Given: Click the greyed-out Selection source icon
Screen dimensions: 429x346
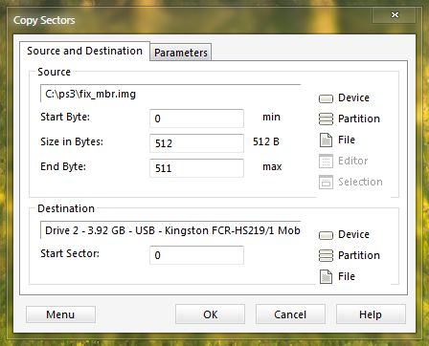Looking at the screenshot, I should [326, 183].
